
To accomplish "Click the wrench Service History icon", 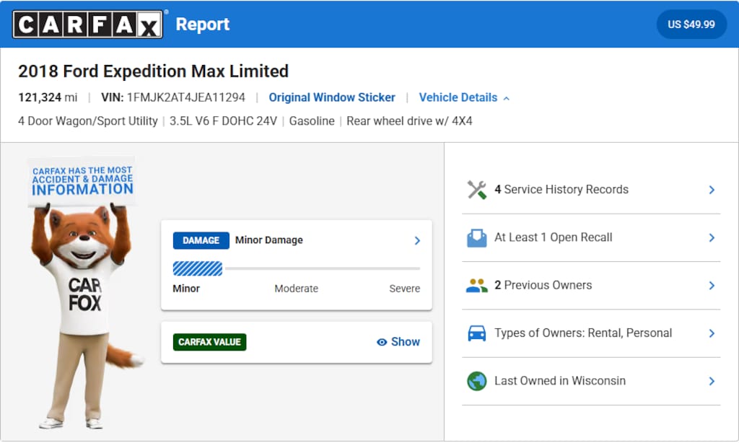I will pos(476,190).
